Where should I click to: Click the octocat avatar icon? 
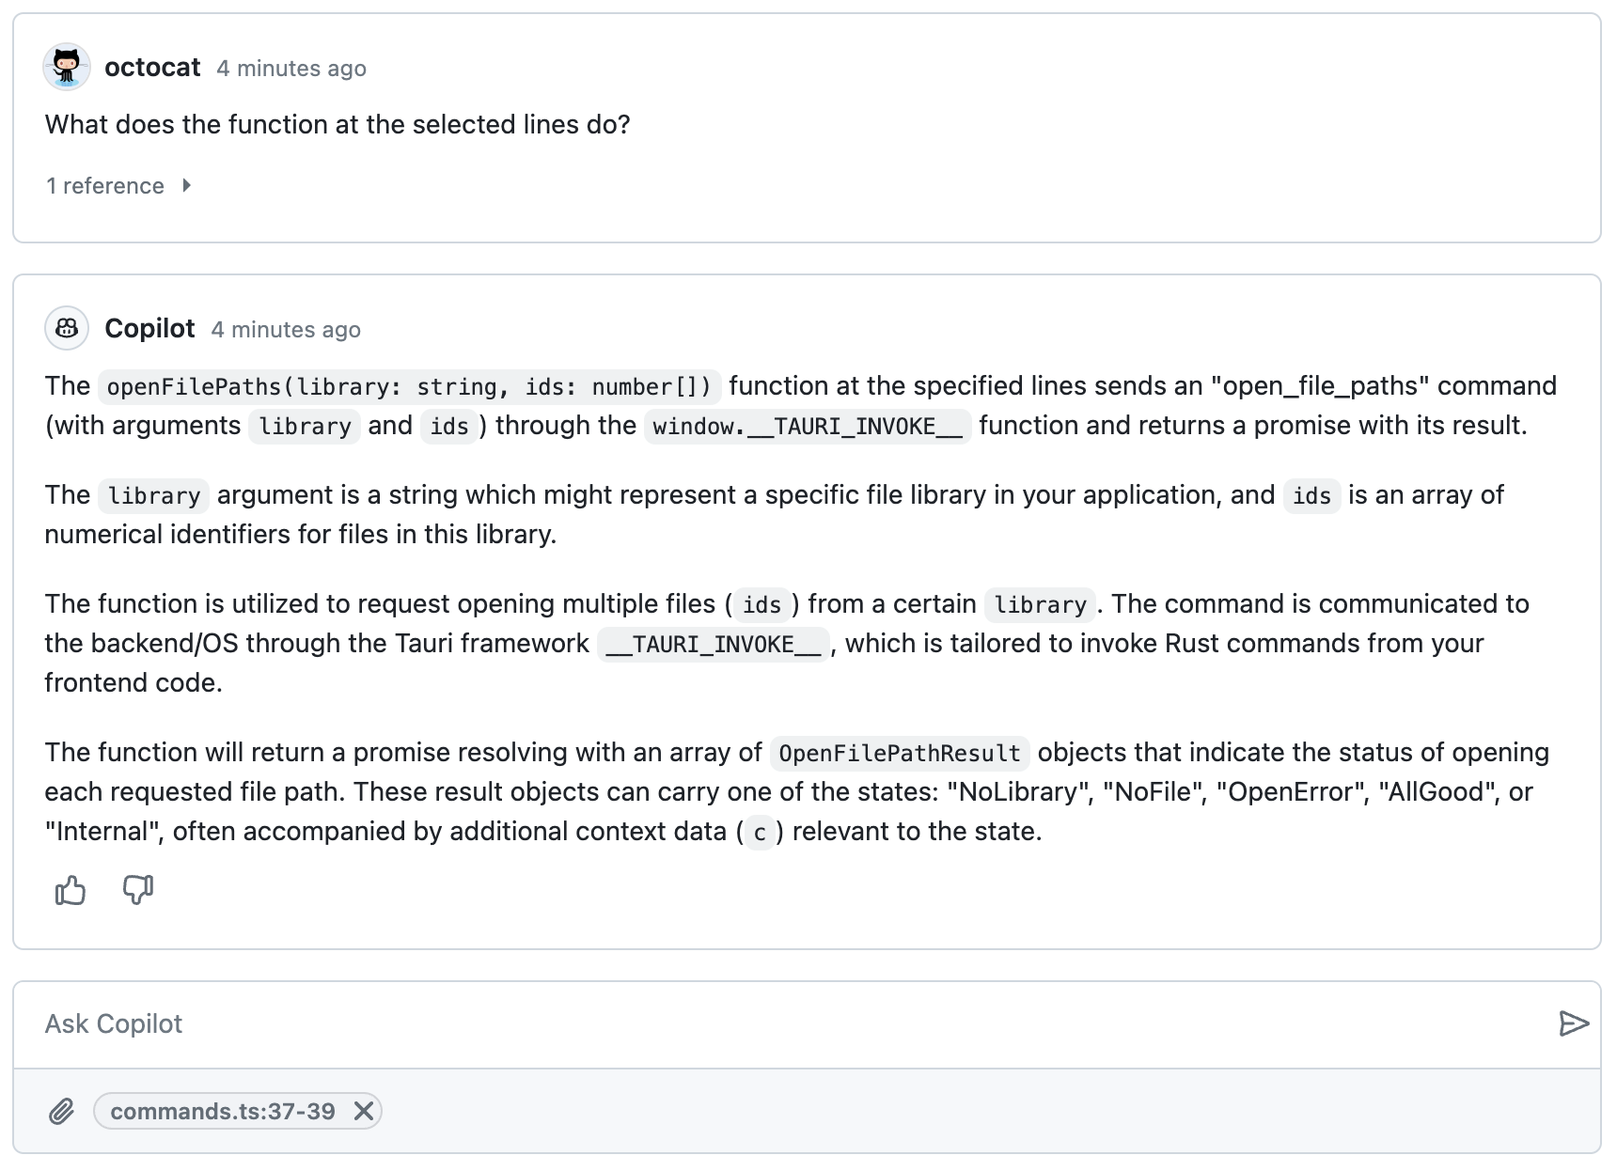pos(66,67)
